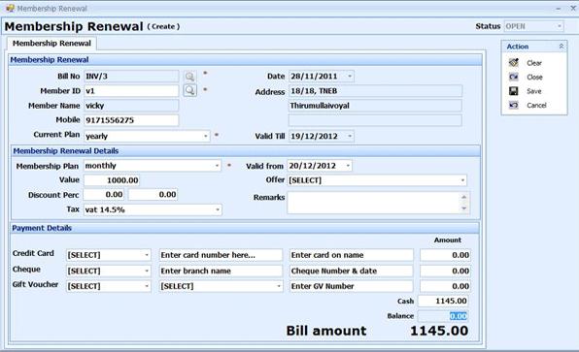The width and height of the screenshot is (579, 352).
Task: Click the Value field 1000.00
Action: click(112, 180)
